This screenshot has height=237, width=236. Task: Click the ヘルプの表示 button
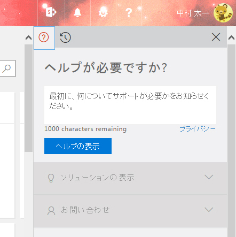[78, 146]
